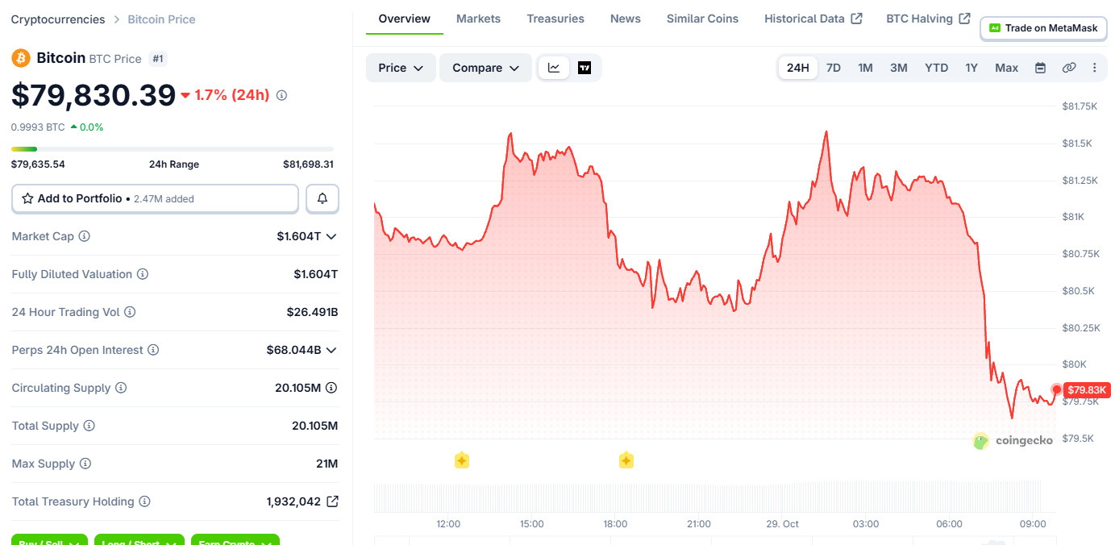1115x545 pixels.
Task: Show Total Treasury Holding info tooltip
Action: 144,501
